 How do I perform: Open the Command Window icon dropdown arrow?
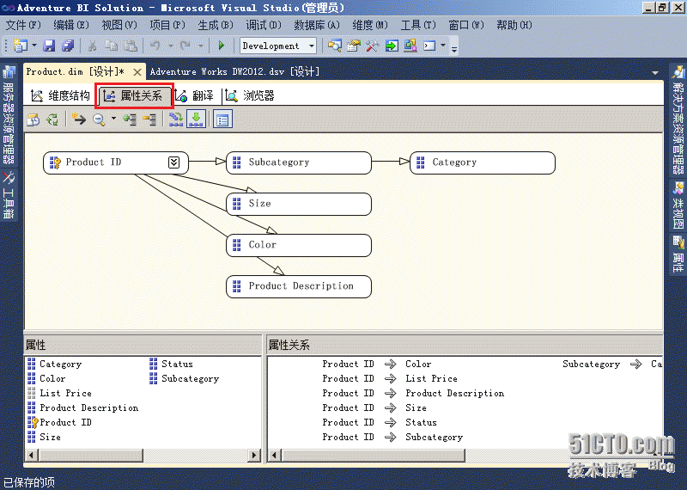(x=443, y=46)
